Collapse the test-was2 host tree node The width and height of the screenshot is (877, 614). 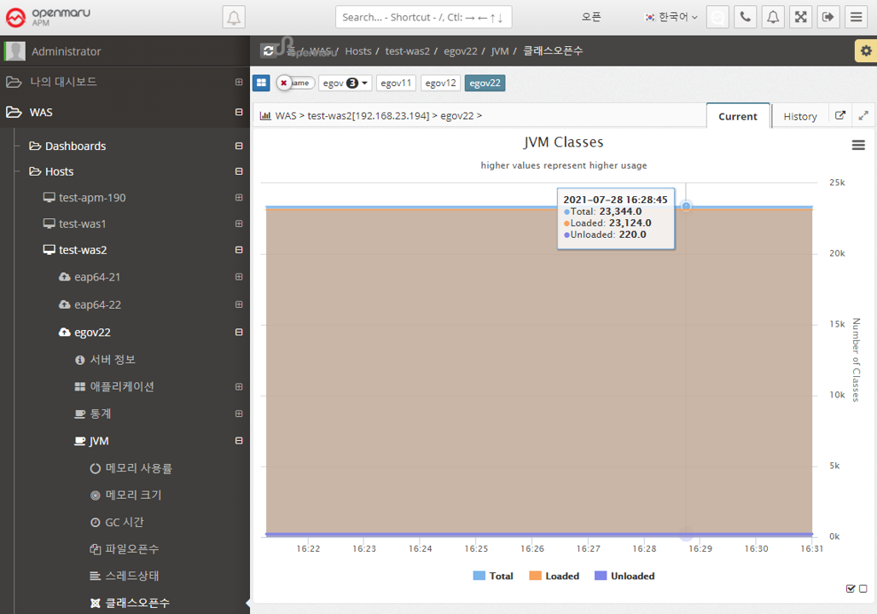click(239, 250)
